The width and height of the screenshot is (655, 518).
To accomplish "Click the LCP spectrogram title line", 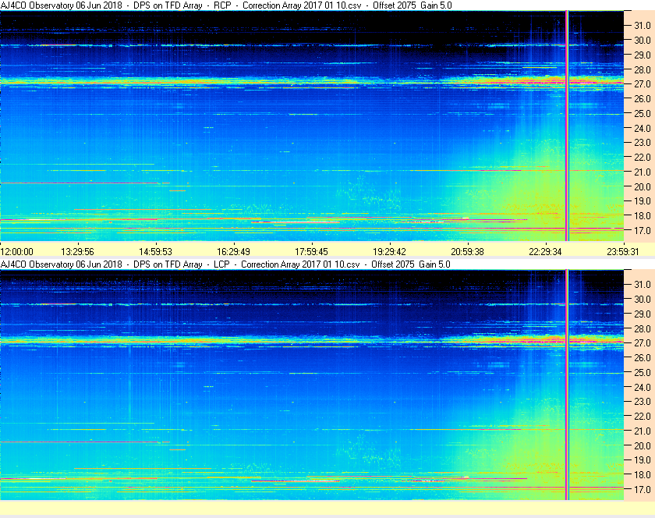I will point(225,264).
